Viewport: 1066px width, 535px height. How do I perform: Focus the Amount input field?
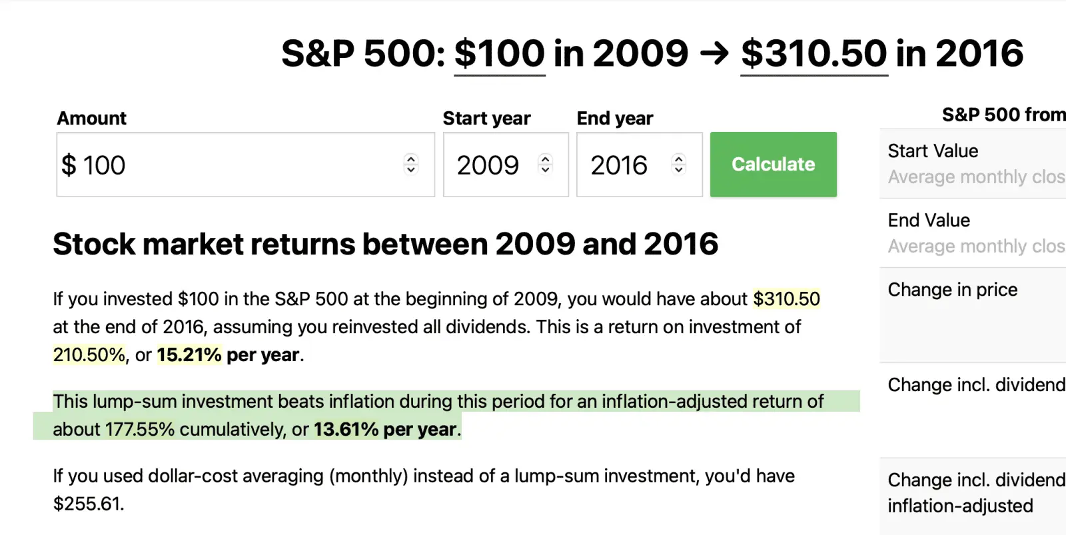coord(227,165)
